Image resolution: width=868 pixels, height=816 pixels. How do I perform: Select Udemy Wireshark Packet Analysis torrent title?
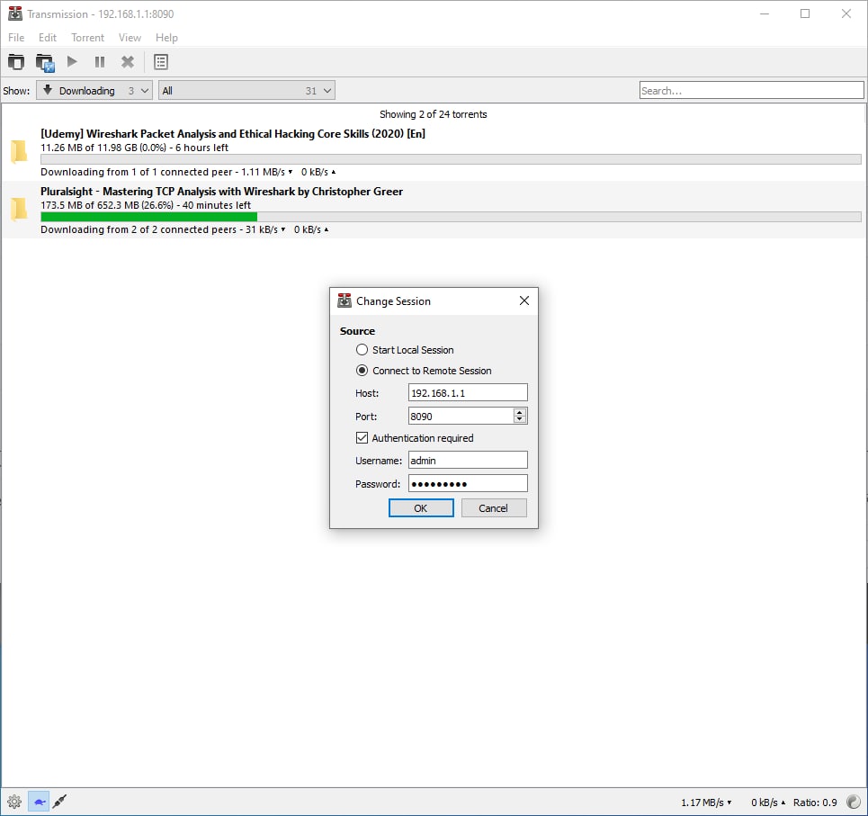(x=232, y=133)
